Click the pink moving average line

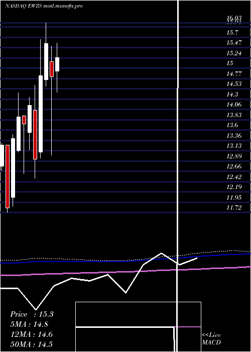tap(125, 271)
